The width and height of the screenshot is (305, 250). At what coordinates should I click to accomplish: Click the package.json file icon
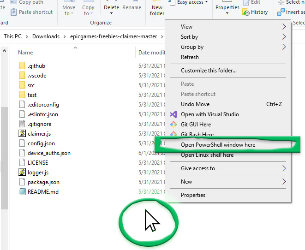coord(22,182)
